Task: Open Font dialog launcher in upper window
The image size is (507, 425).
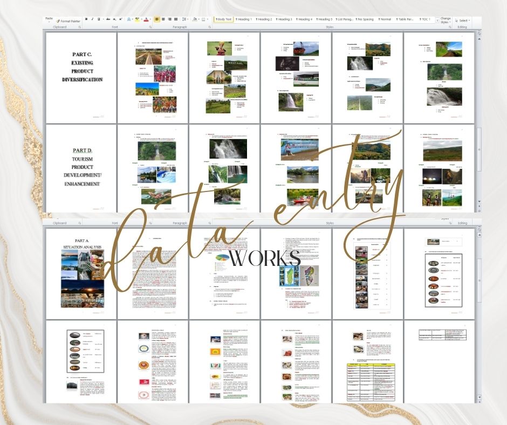Action: 150,27
